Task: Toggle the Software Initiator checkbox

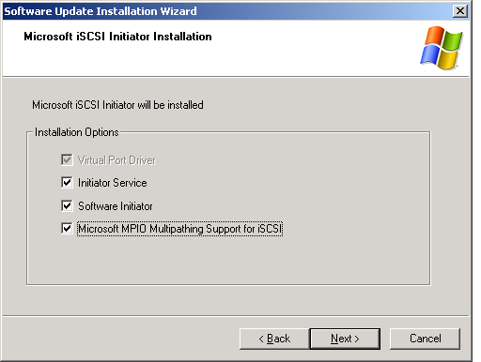Action: (67, 205)
